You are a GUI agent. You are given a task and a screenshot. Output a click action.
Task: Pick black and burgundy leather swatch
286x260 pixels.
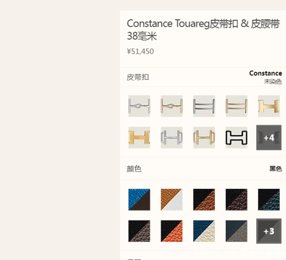tap(237, 200)
